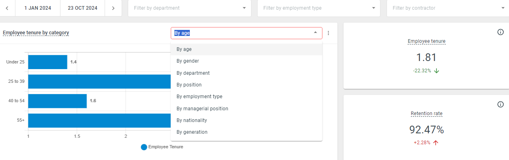The image size is (509, 160).
Task: Open the chart's three-dot options menu
Action: pyautogui.click(x=329, y=33)
